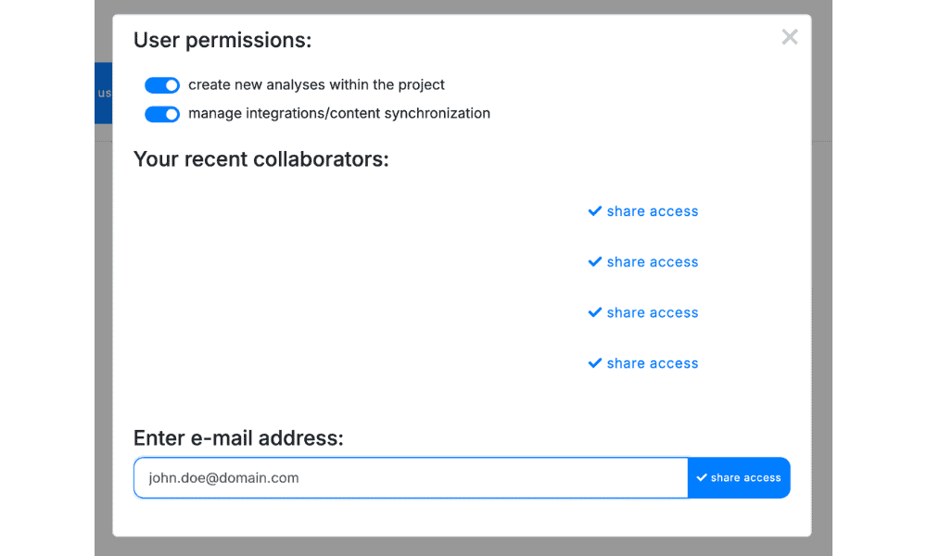Click checkmark icon inside blue share access button
This screenshot has height=556, width=927.
[702, 478]
